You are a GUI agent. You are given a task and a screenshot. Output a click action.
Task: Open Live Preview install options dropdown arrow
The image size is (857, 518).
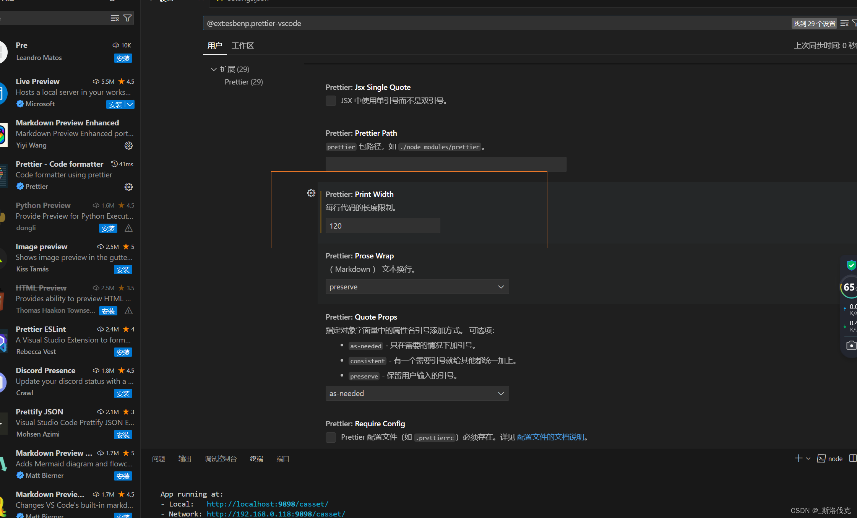tap(130, 104)
